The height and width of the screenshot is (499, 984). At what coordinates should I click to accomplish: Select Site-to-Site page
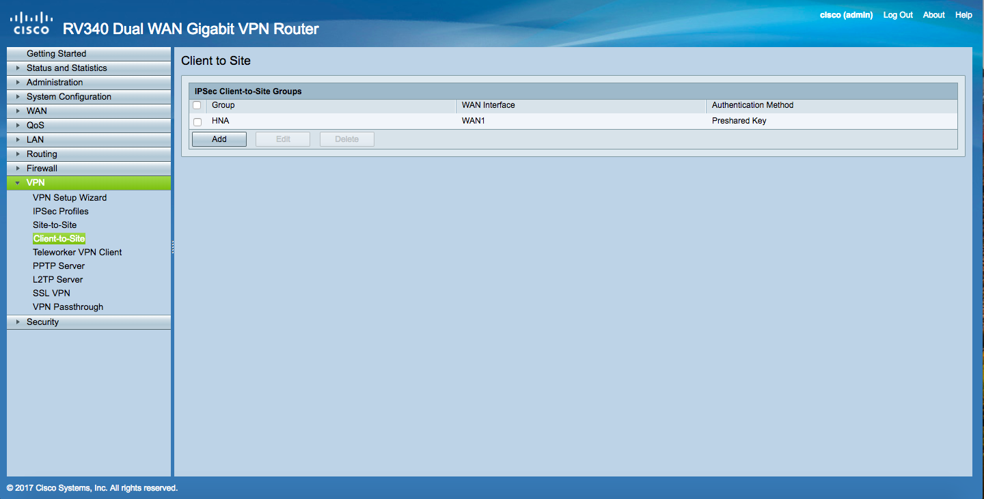(x=55, y=225)
